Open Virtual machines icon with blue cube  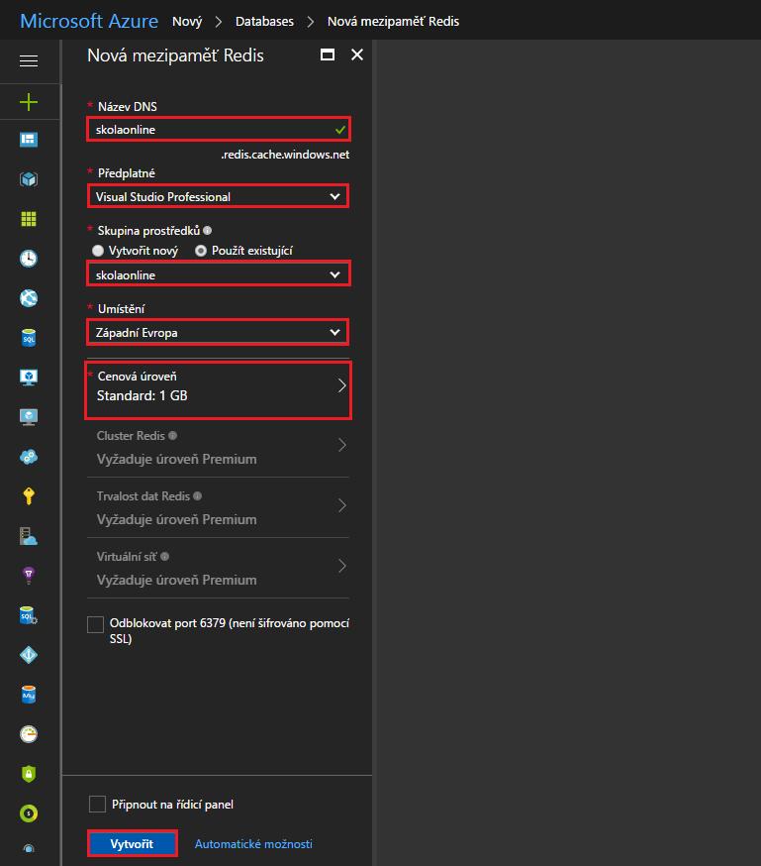(x=29, y=378)
